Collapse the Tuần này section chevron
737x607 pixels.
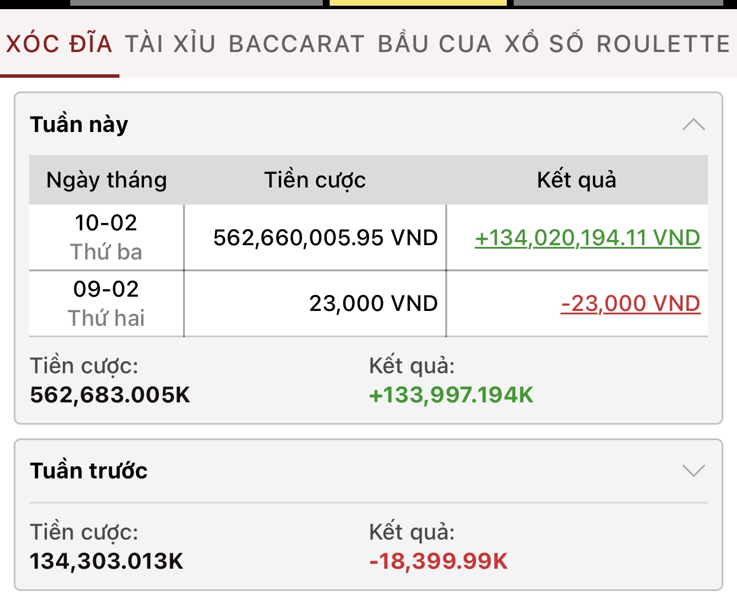(x=694, y=125)
